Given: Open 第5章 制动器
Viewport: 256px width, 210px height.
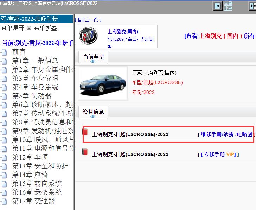Looking at the screenshot, I should click(32, 96).
